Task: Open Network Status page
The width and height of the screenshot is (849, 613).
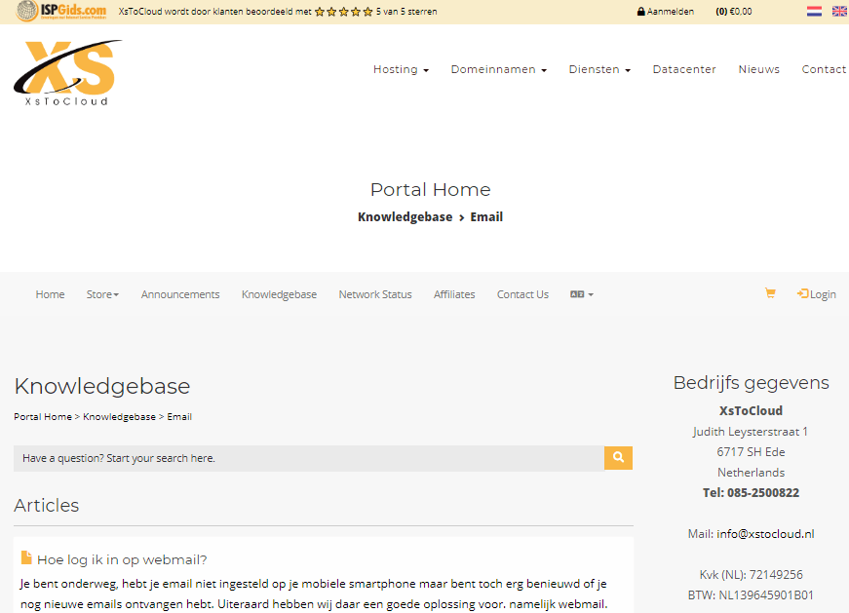Action: point(375,294)
